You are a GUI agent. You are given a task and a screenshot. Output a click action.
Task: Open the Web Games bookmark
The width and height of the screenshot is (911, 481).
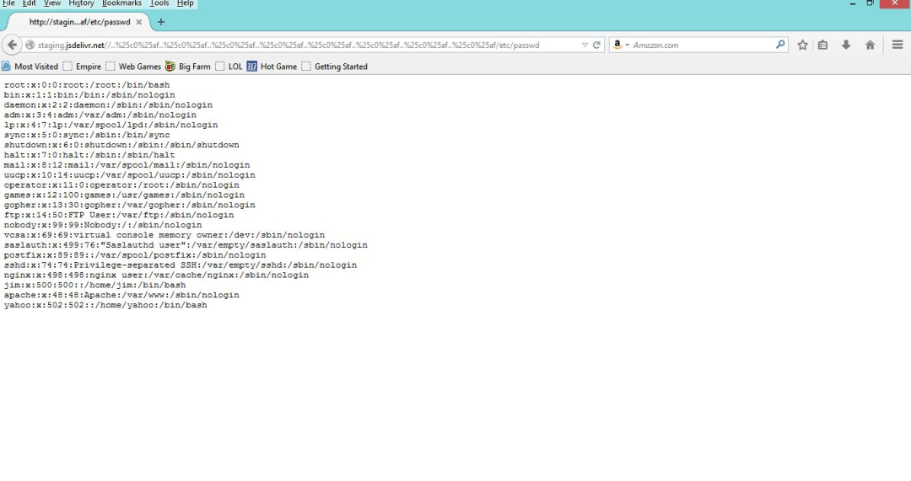tap(133, 67)
